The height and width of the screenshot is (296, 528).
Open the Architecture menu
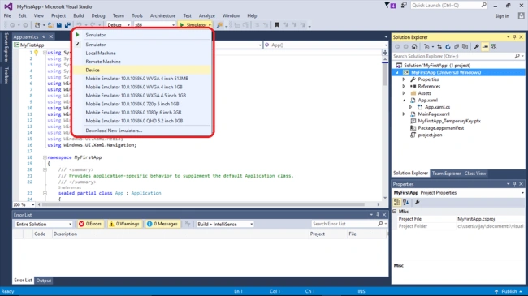pos(162,15)
